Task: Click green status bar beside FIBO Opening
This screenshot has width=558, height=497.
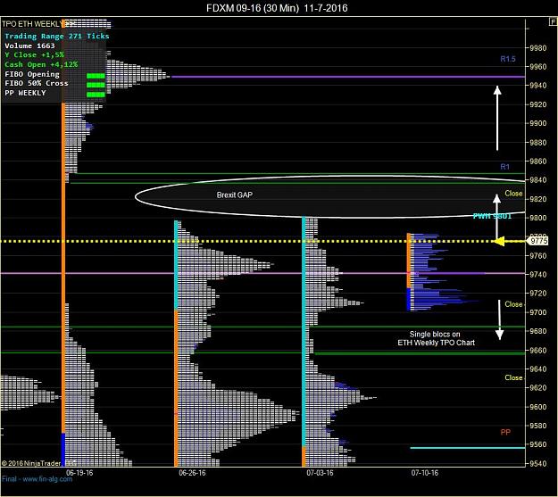Action: click(x=96, y=76)
